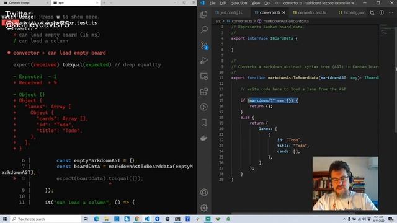Open the Accounts menu icon
Image resolution: width=397 pixels, height=223 pixels.
click(204, 193)
